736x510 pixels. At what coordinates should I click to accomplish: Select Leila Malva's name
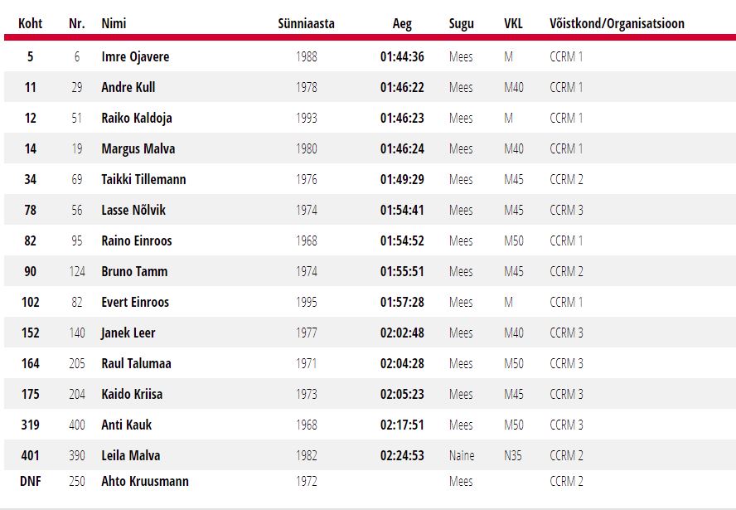click(130, 455)
